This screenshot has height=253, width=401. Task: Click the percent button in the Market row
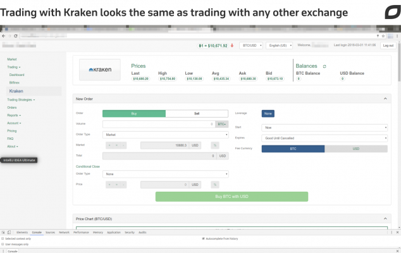pos(215,145)
